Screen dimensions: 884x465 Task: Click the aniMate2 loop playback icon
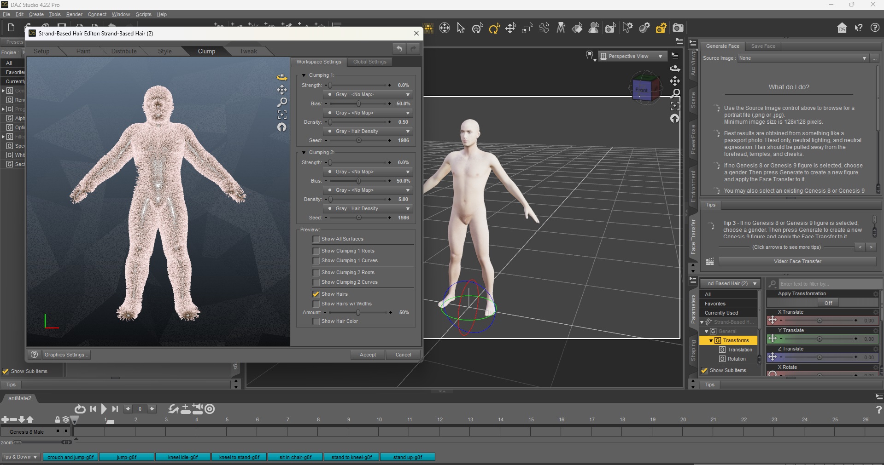[80, 409]
